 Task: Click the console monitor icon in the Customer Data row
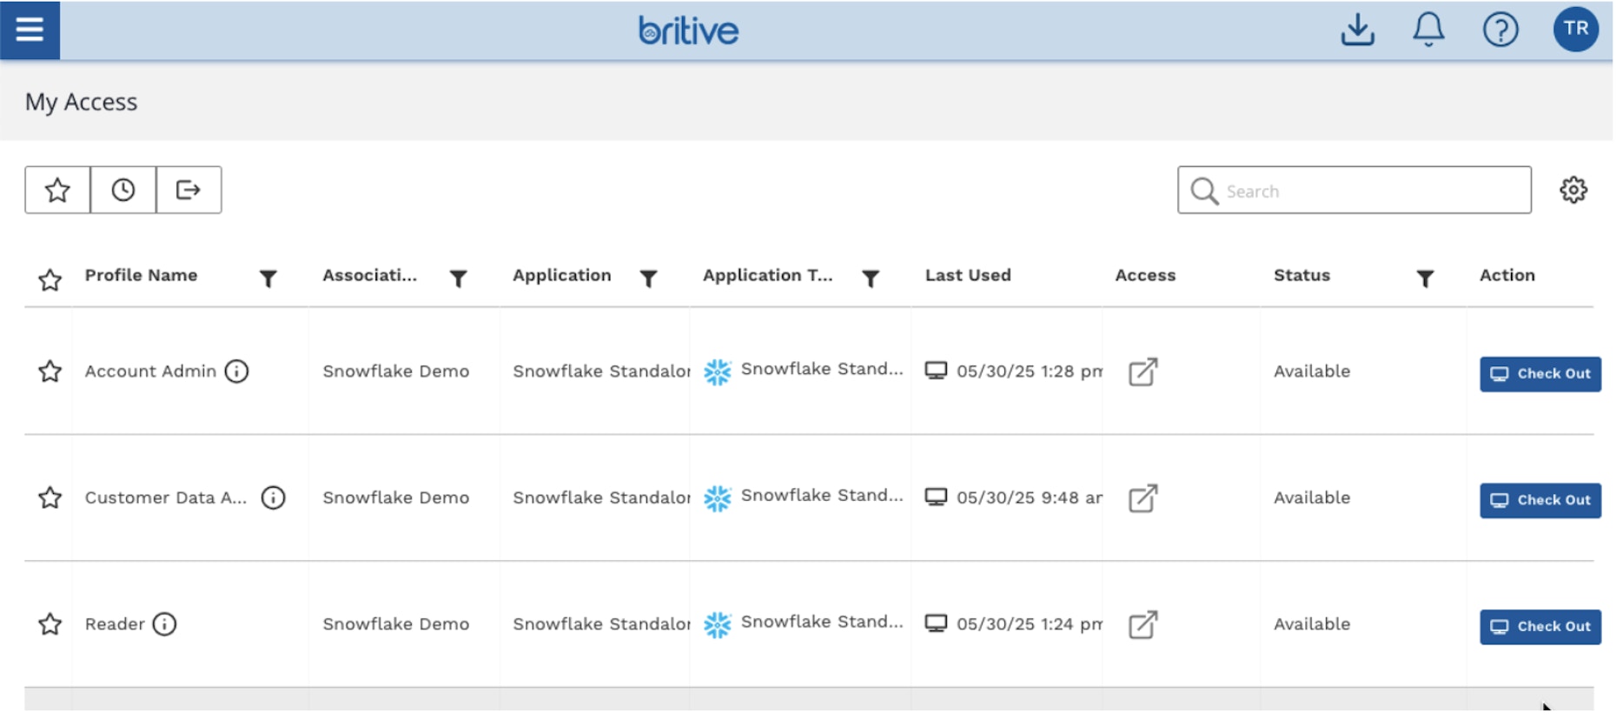(936, 497)
